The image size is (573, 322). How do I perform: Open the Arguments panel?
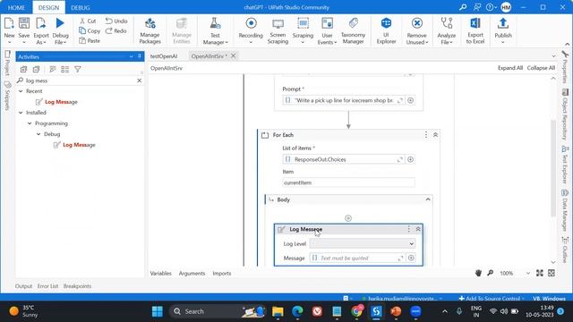[x=192, y=274]
